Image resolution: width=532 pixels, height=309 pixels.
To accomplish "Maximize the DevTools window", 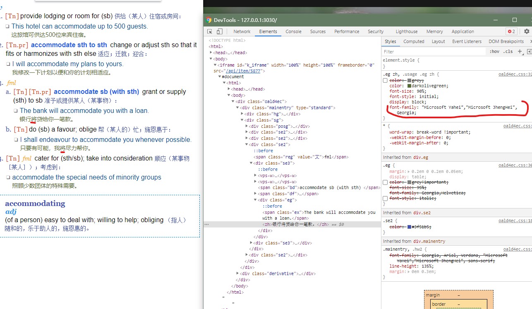I will [x=515, y=20].
